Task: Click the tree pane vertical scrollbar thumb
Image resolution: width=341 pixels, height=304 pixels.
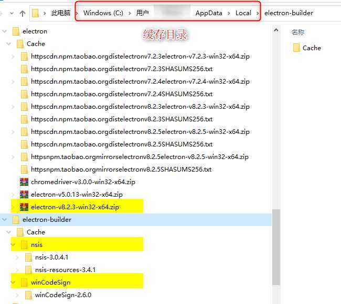Action: pyautogui.click(x=276, y=247)
